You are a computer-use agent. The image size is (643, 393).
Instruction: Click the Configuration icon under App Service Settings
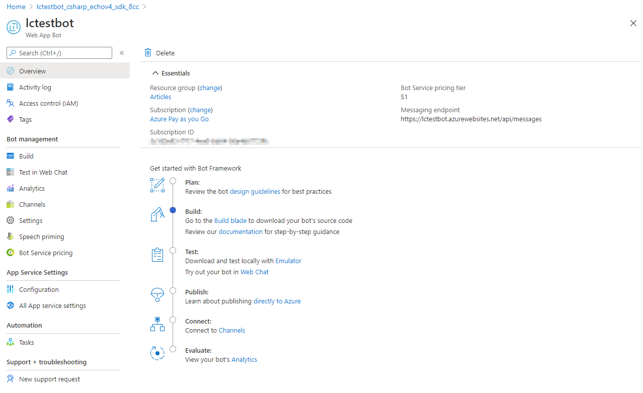click(11, 289)
